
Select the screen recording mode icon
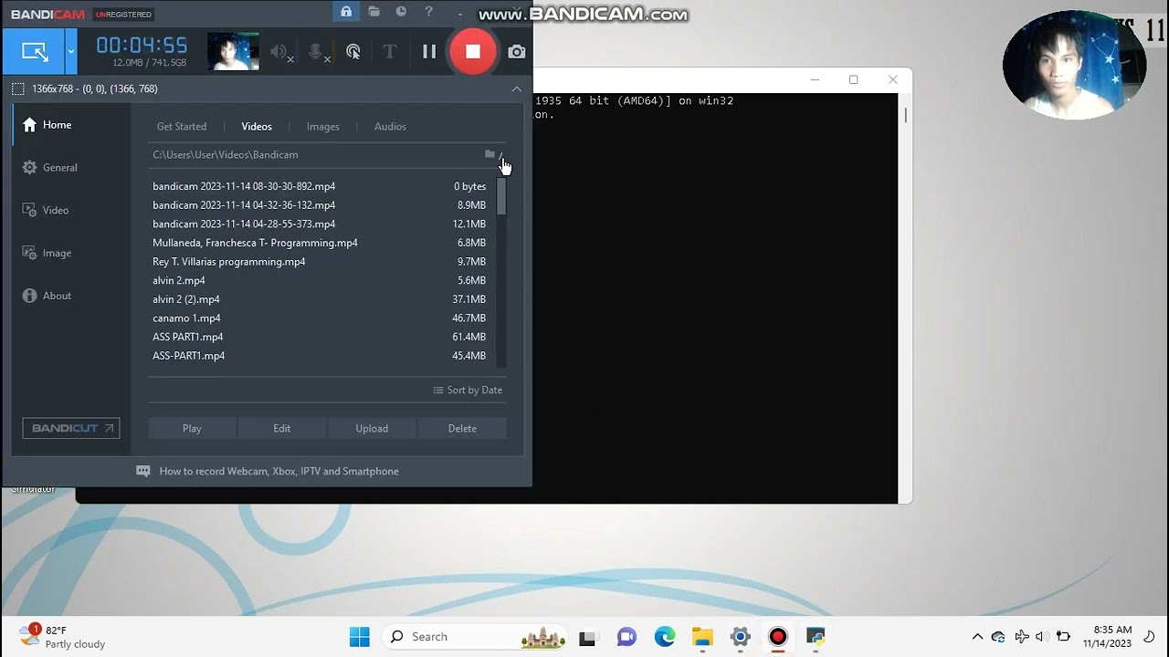[35, 52]
